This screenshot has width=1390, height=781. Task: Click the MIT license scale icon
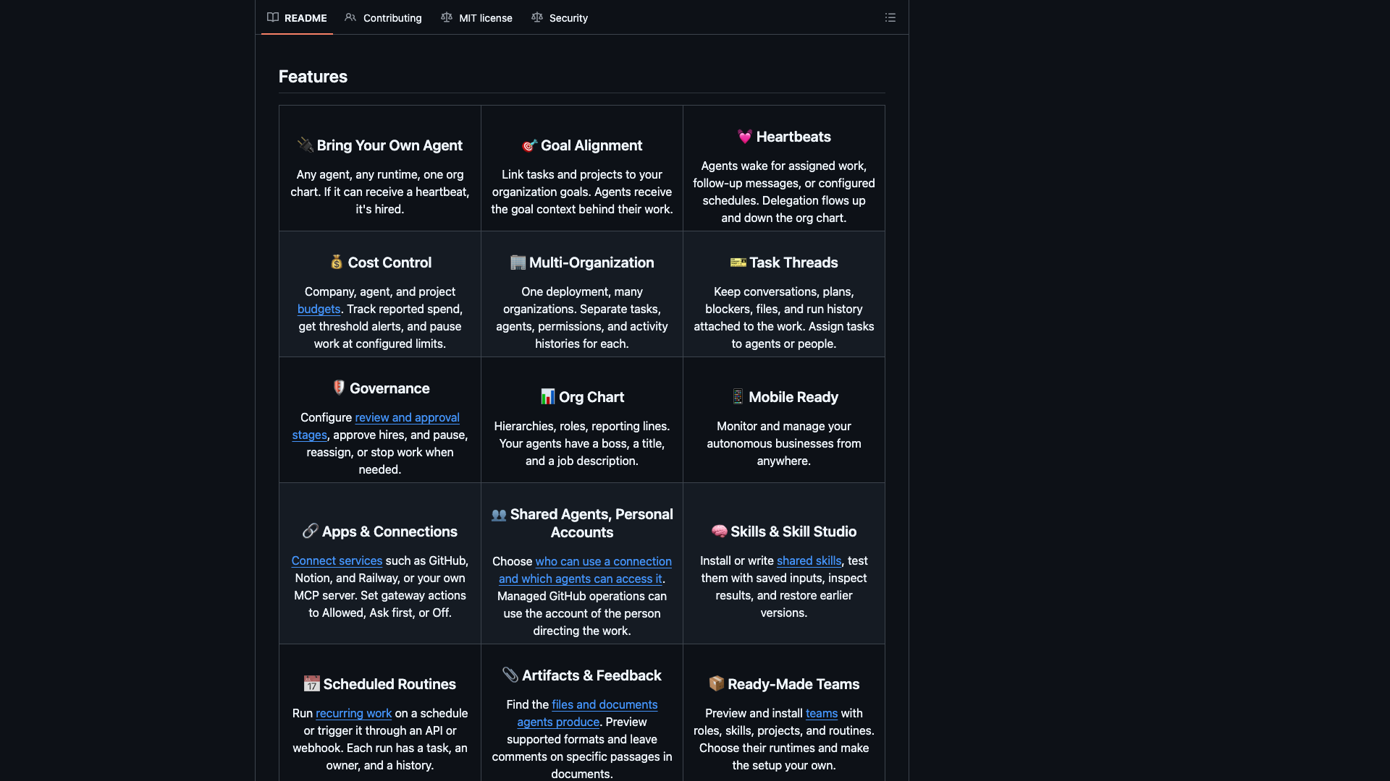pyautogui.click(x=447, y=17)
